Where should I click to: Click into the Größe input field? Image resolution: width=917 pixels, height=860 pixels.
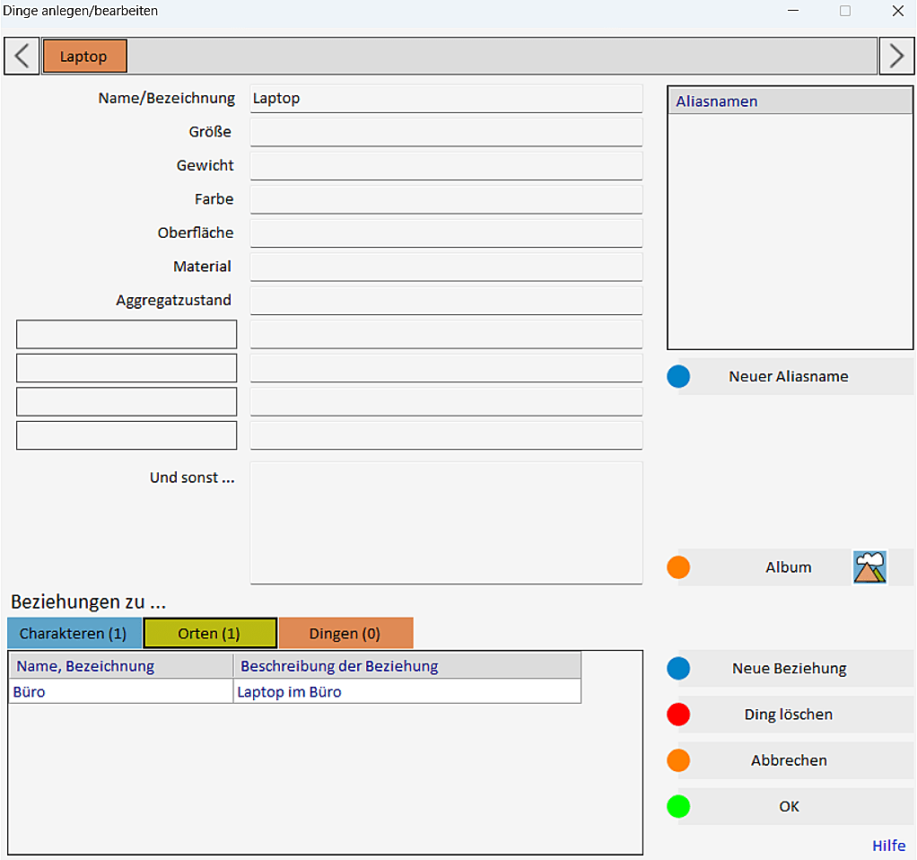(446, 132)
